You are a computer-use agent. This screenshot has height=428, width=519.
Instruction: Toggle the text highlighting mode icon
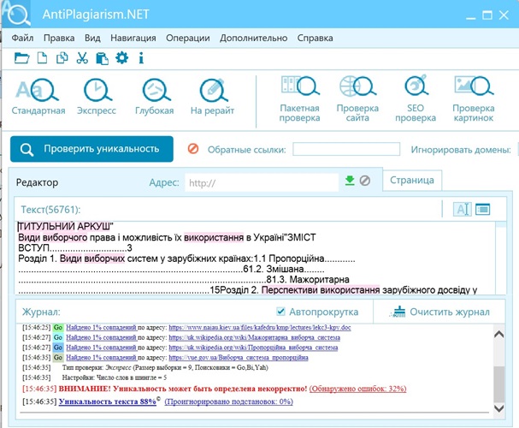[462, 208]
